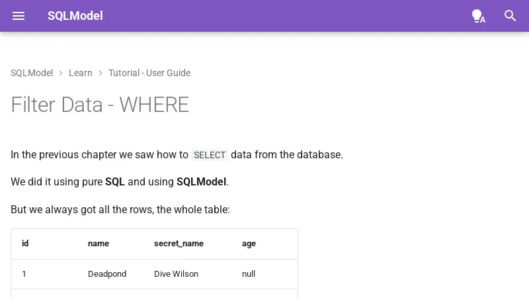Open the hamburger navigation menu
529x298 pixels.
point(19,16)
